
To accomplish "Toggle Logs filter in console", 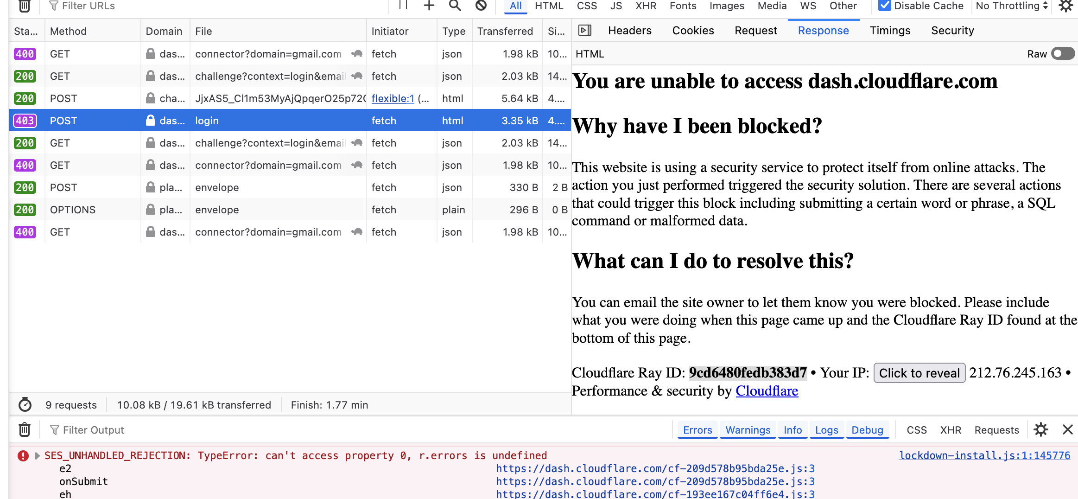I will pyautogui.click(x=827, y=430).
